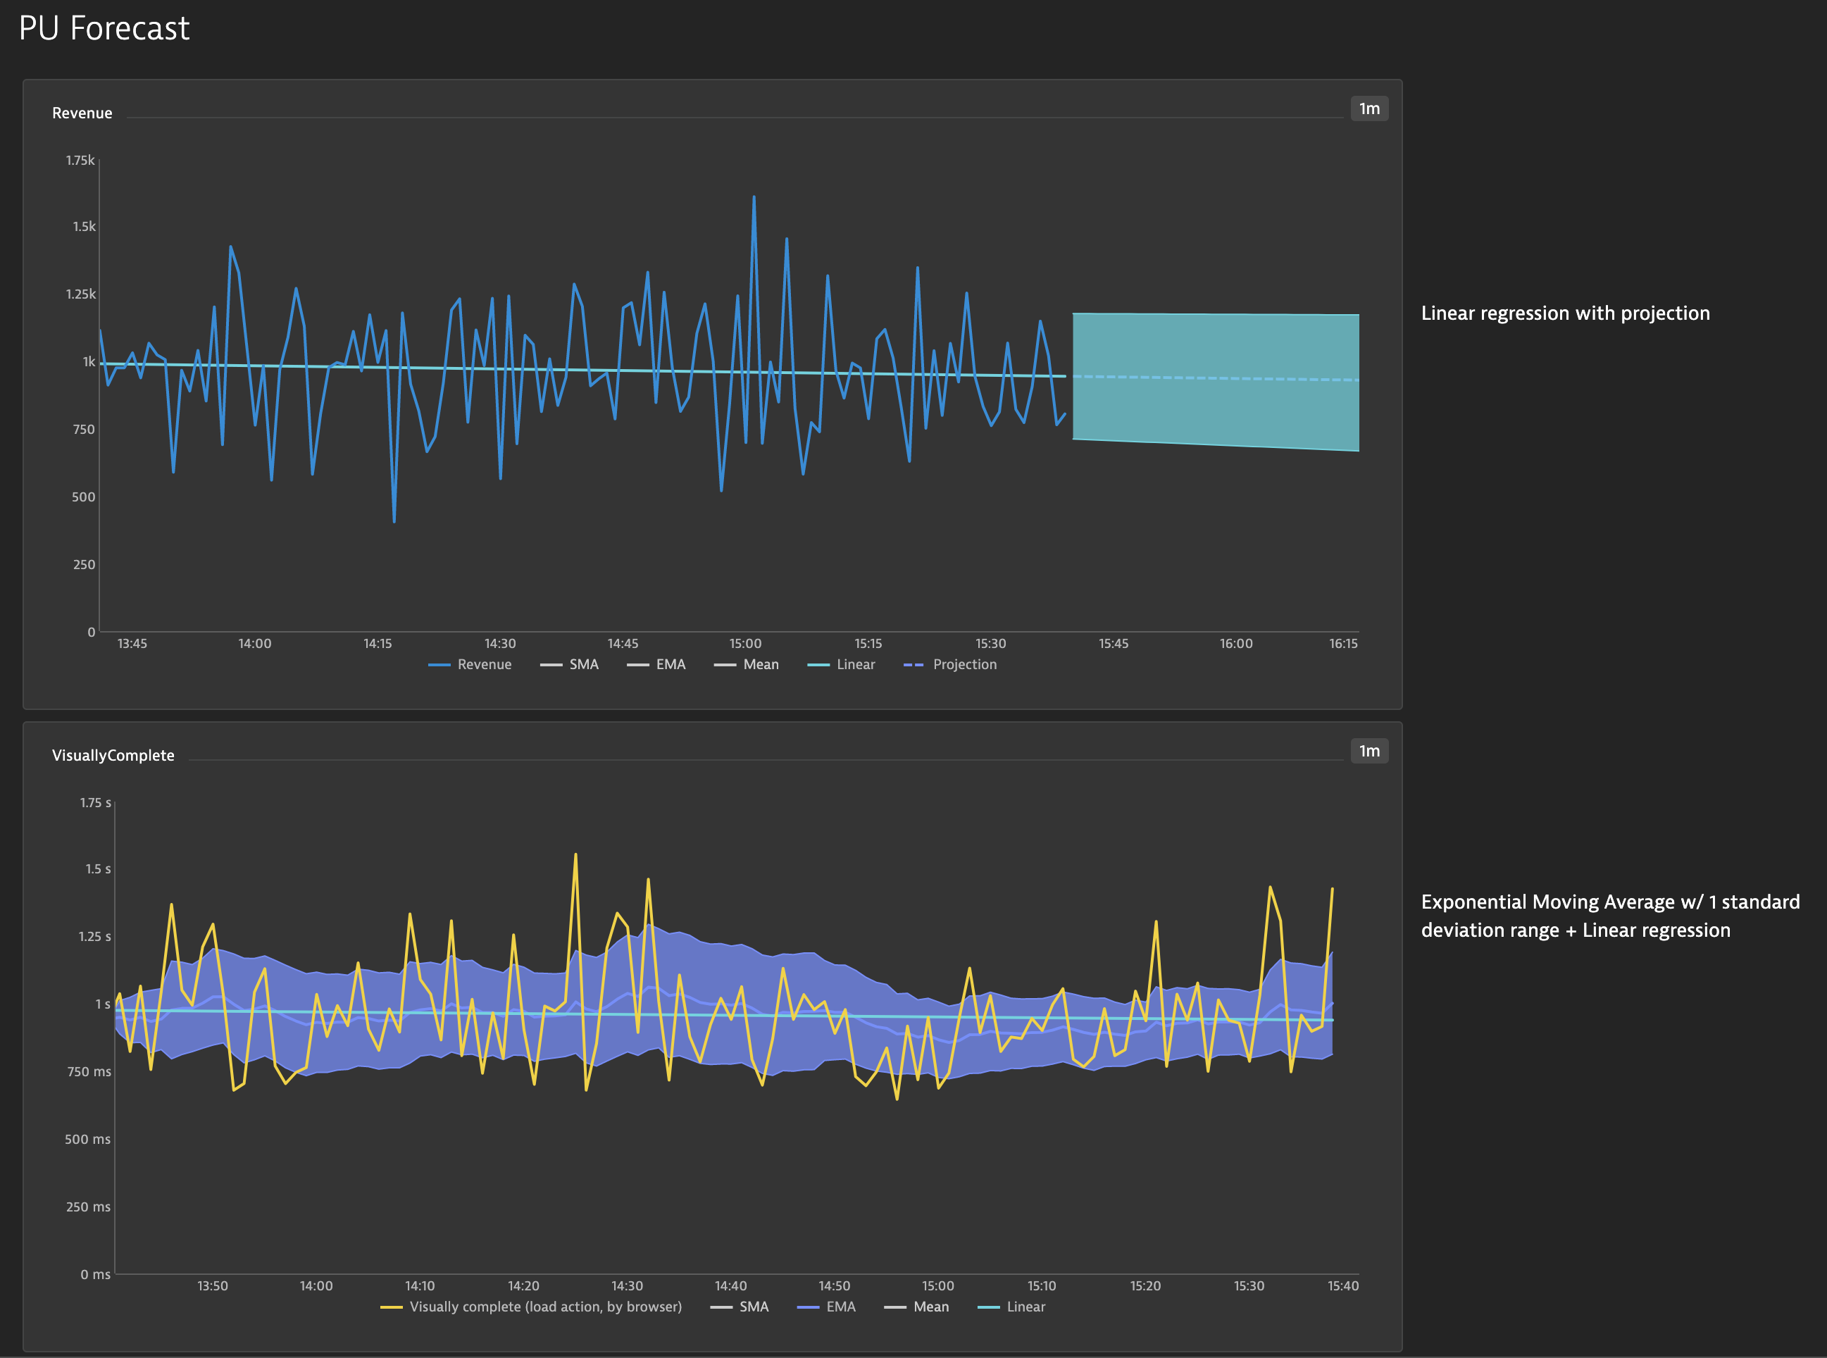Toggle Mean series in VisuallyComplete legend

tap(916, 1306)
